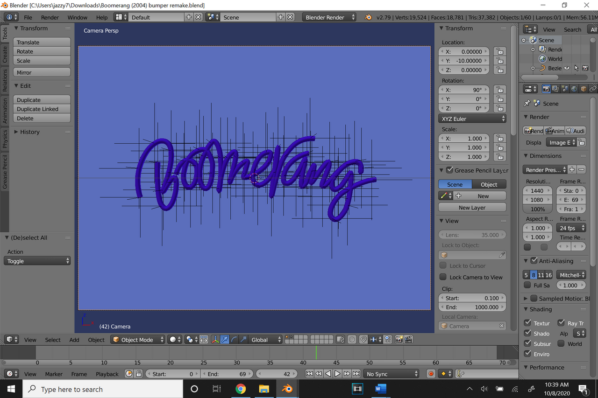Image resolution: width=598 pixels, height=398 pixels.
Task: Open the XYZ Euler rotation mode dropdown
Action: click(472, 119)
